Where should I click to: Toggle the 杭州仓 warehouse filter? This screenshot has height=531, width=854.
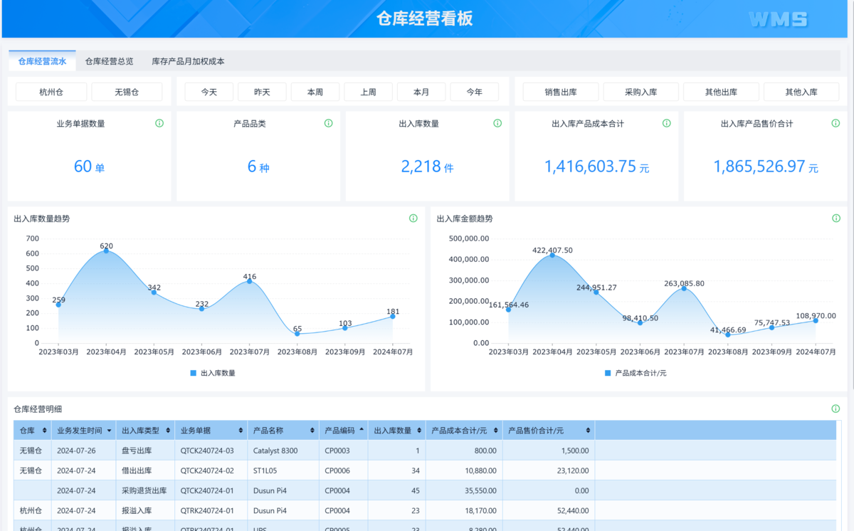coord(51,92)
